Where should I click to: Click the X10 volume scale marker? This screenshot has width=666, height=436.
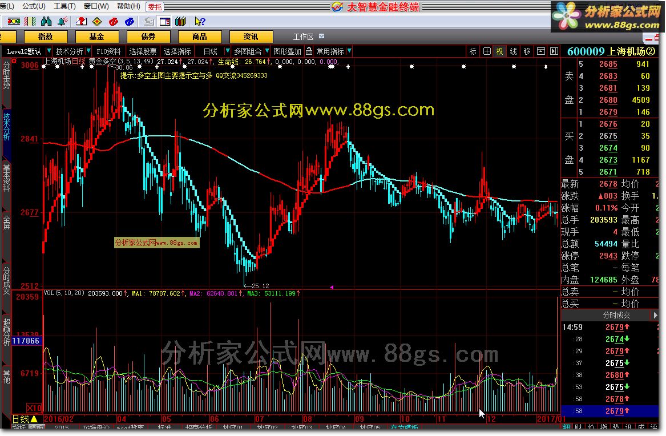(34, 408)
